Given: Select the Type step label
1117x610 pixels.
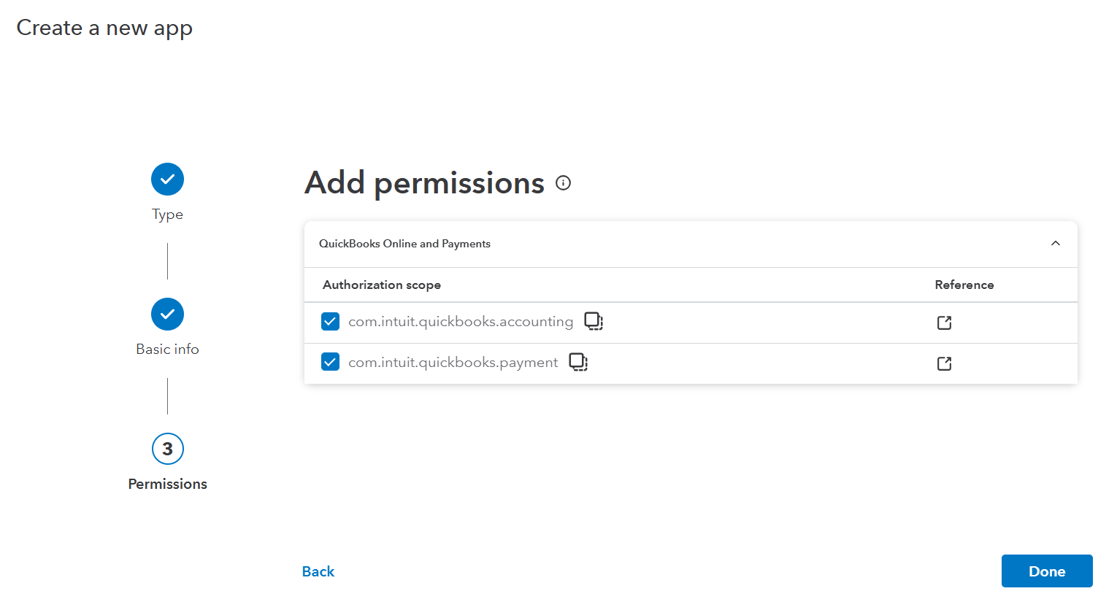Looking at the screenshot, I should point(167,215).
